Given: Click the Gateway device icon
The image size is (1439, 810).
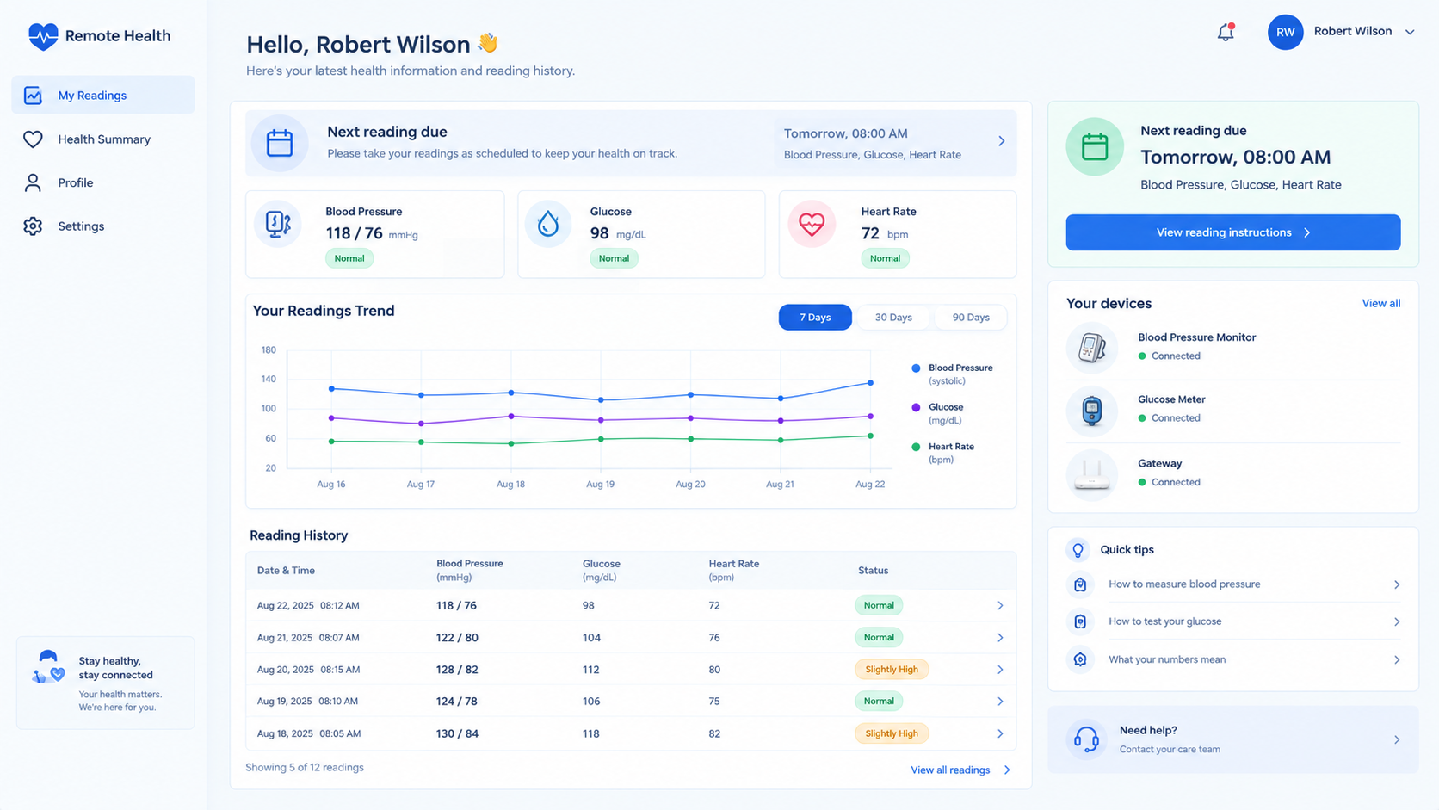Looking at the screenshot, I should click(1092, 474).
